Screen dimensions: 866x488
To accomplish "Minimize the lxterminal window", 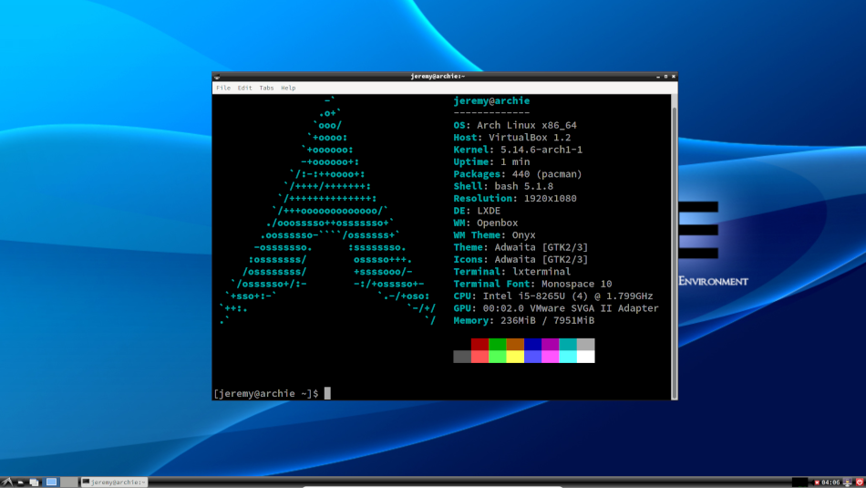I will pyautogui.click(x=658, y=77).
